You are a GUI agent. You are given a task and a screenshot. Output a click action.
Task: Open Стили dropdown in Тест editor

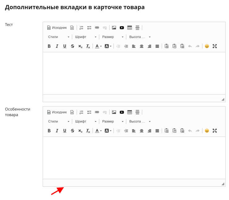click(59, 37)
